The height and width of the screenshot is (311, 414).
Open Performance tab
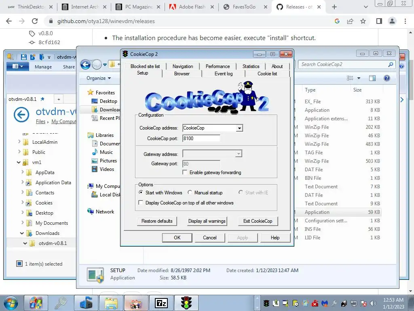click(x=218, y=66)
